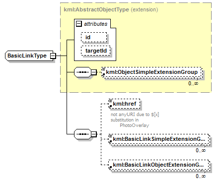Click the PhotoOverlay annotation text

(135, 125)
